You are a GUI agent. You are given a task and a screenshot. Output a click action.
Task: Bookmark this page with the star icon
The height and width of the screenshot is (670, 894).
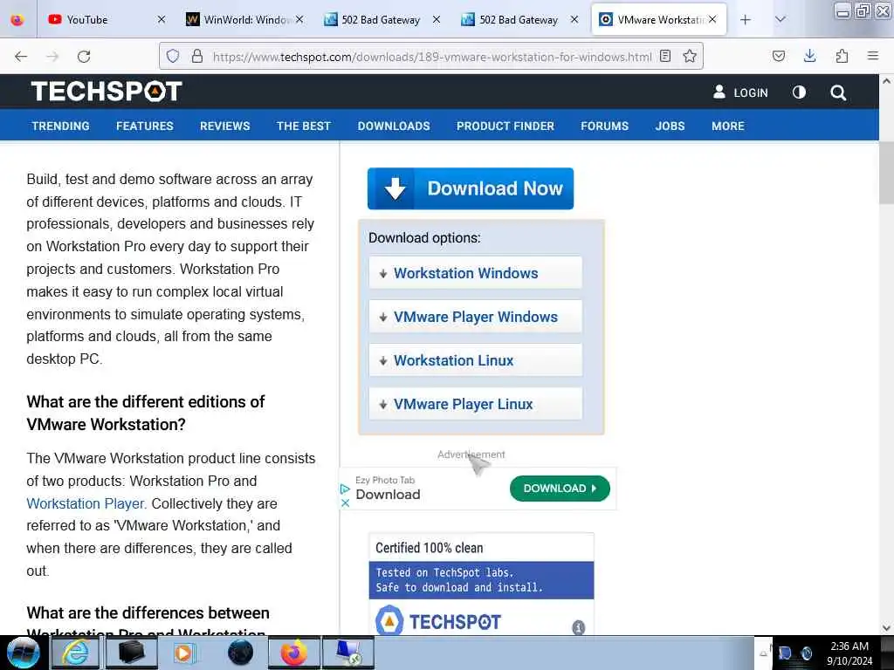(690, 56)
